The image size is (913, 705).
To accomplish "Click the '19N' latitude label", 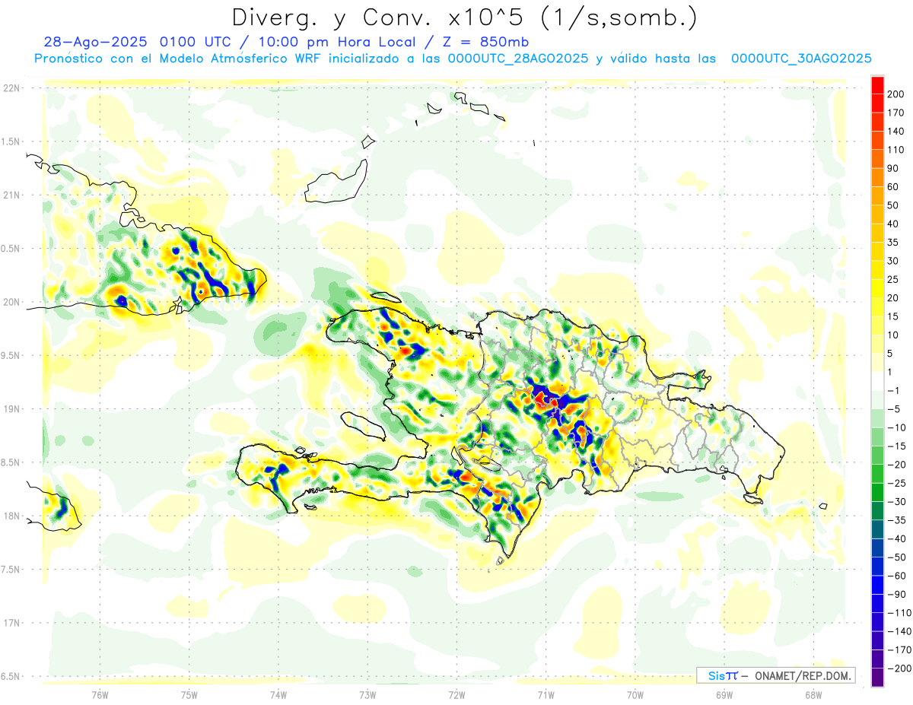I will (11, 409).
